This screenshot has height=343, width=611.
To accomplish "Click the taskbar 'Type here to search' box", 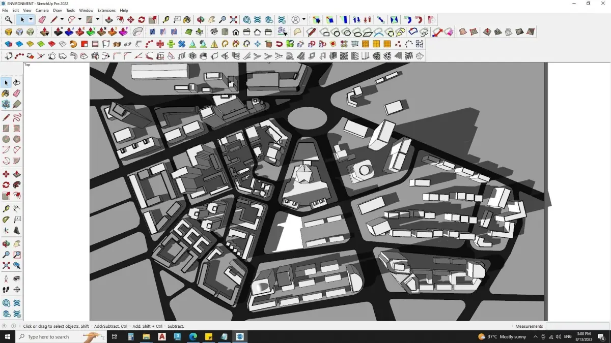I will click(x=60, y=337).
